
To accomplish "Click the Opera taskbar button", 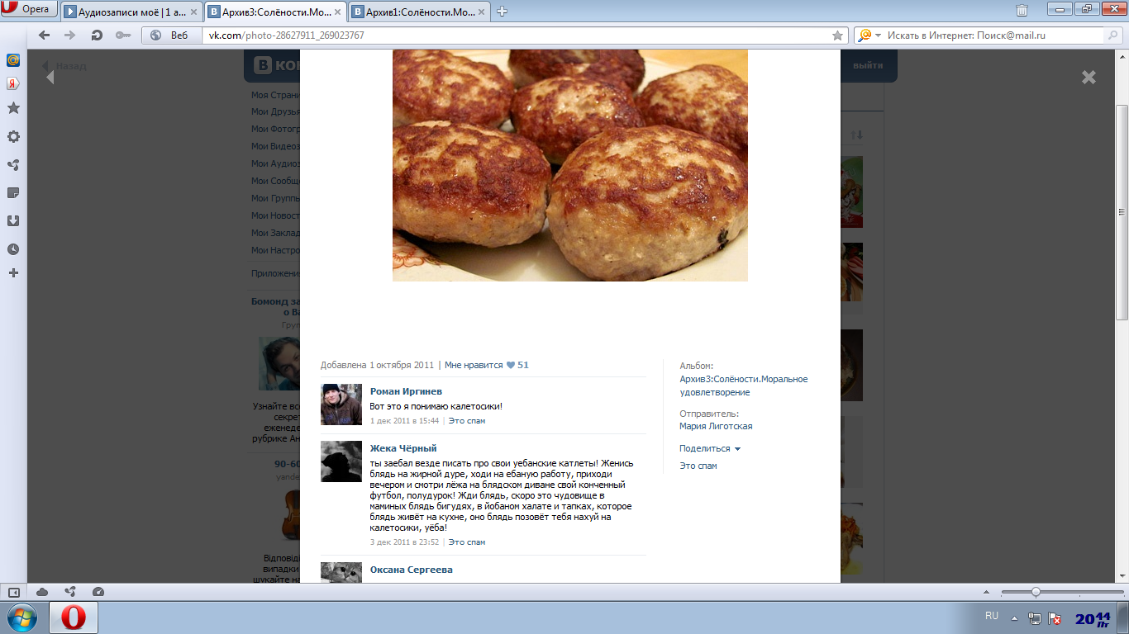I will 74,617.
